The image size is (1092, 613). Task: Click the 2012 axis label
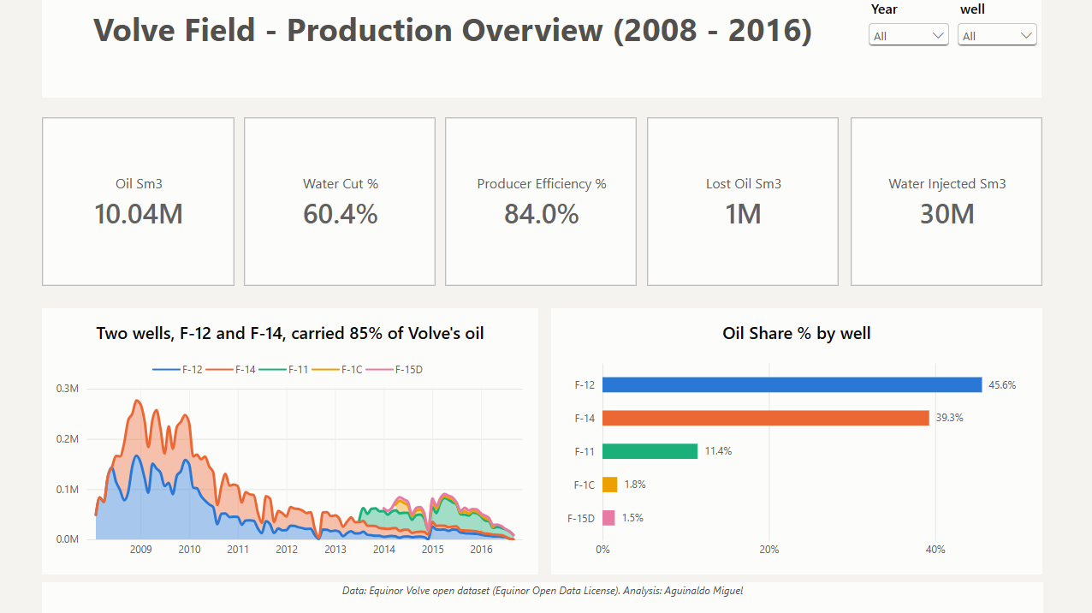click(287, 550)
